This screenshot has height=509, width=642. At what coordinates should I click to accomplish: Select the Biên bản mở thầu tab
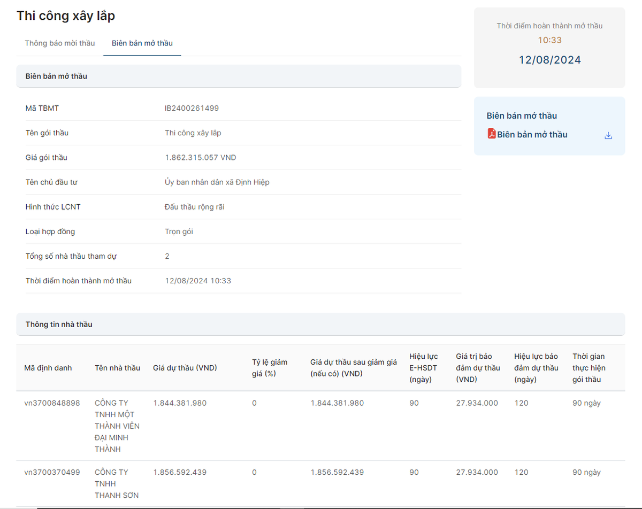click(142, 43)
